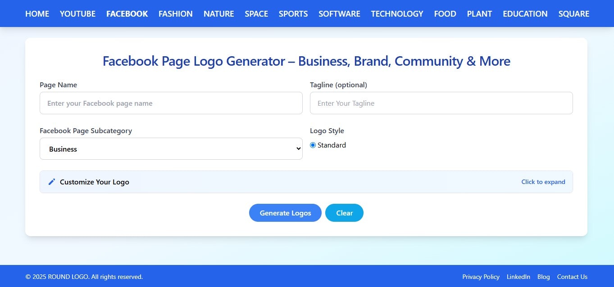Open the Privacy Policy footer link
The image size is (614, 287).
(481, 277)
